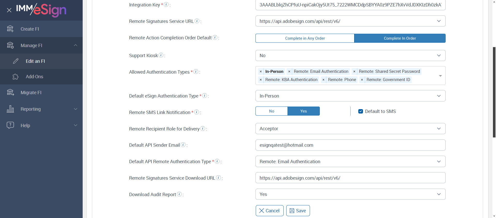
Task: Click the Default API Sender Email field
Action: pos(350,145)
